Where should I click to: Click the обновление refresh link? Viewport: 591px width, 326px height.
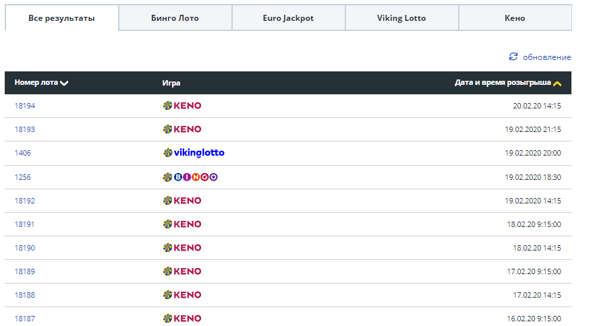click(x=546, y=57)
